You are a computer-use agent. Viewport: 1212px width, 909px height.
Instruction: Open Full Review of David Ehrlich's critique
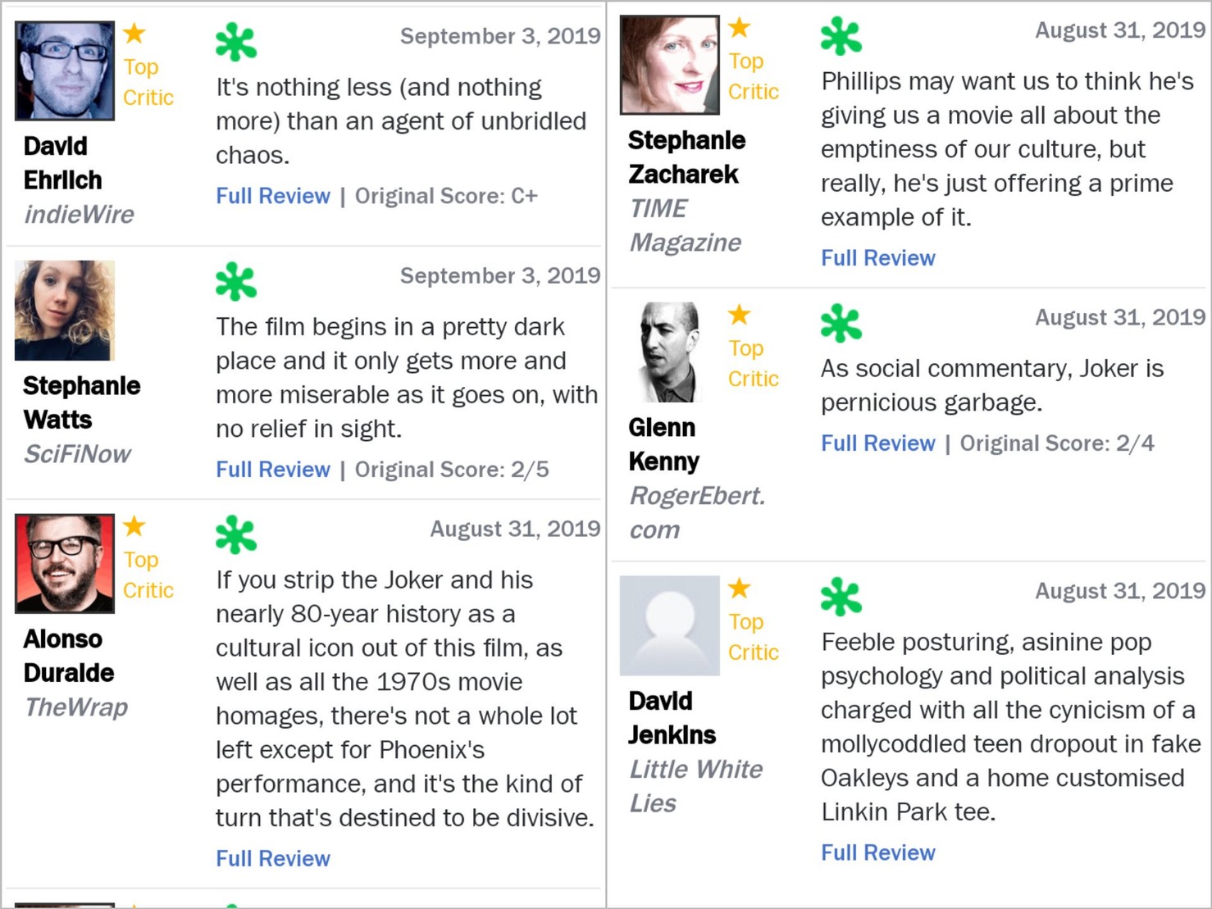tap(273, 196)
